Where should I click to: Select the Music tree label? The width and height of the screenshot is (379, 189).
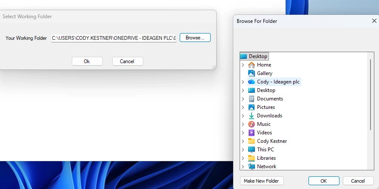pos(264,124)
